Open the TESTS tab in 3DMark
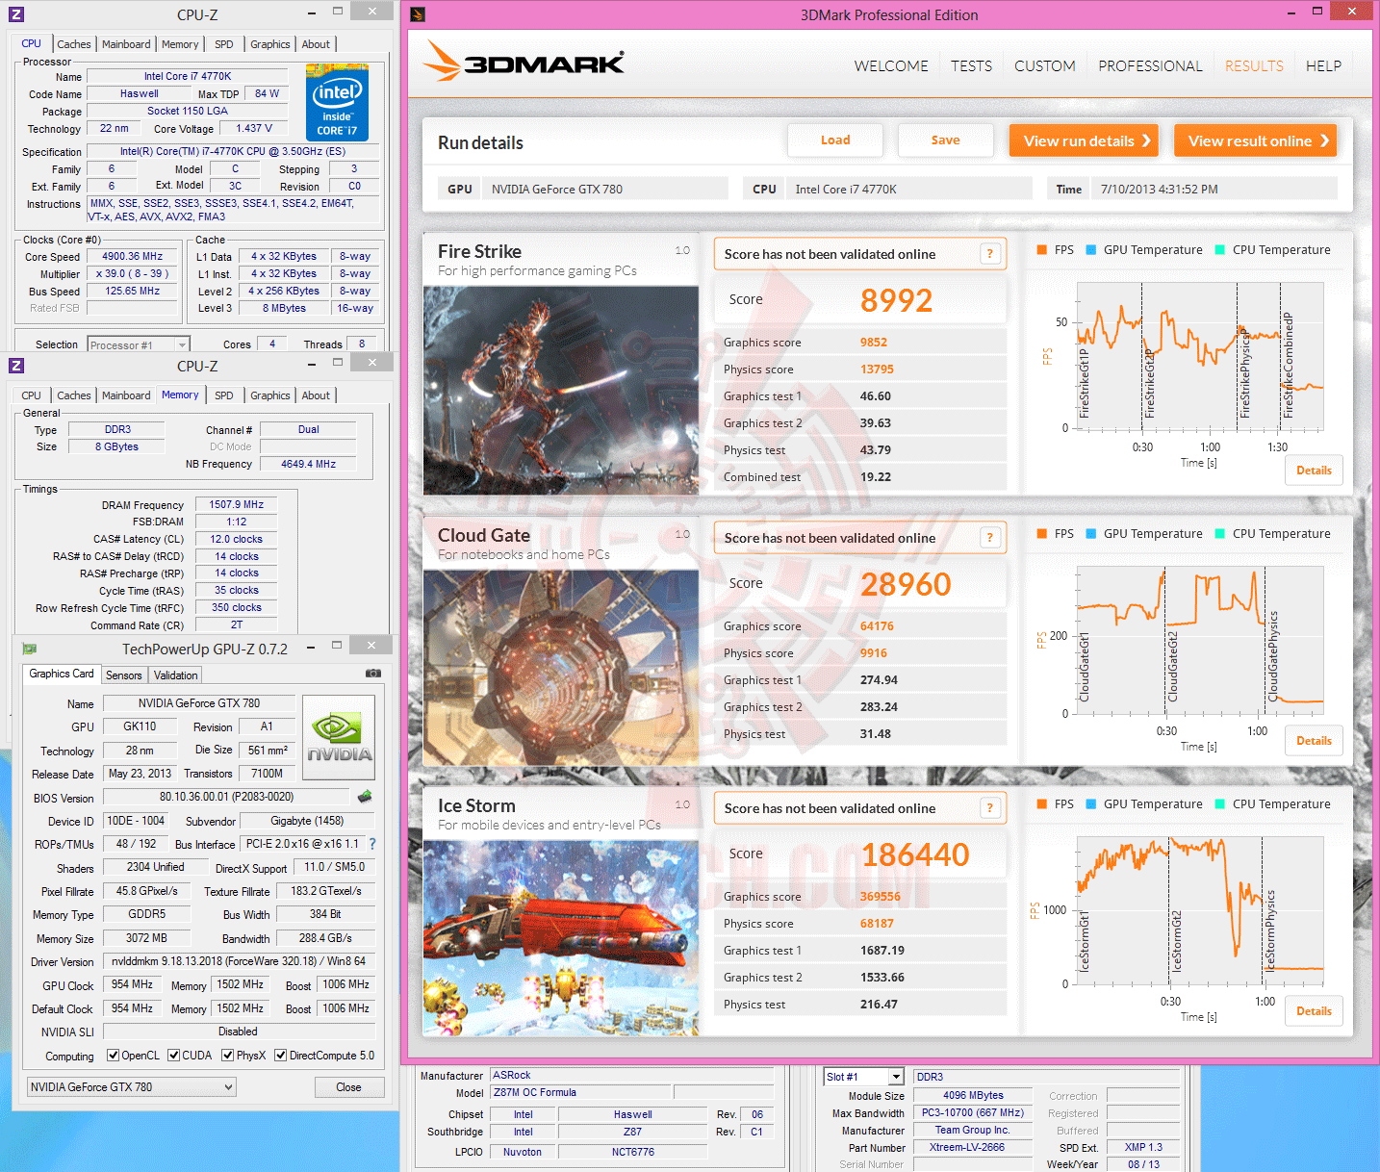This screenshot has height=1172, width=1380. pos(972,65)
